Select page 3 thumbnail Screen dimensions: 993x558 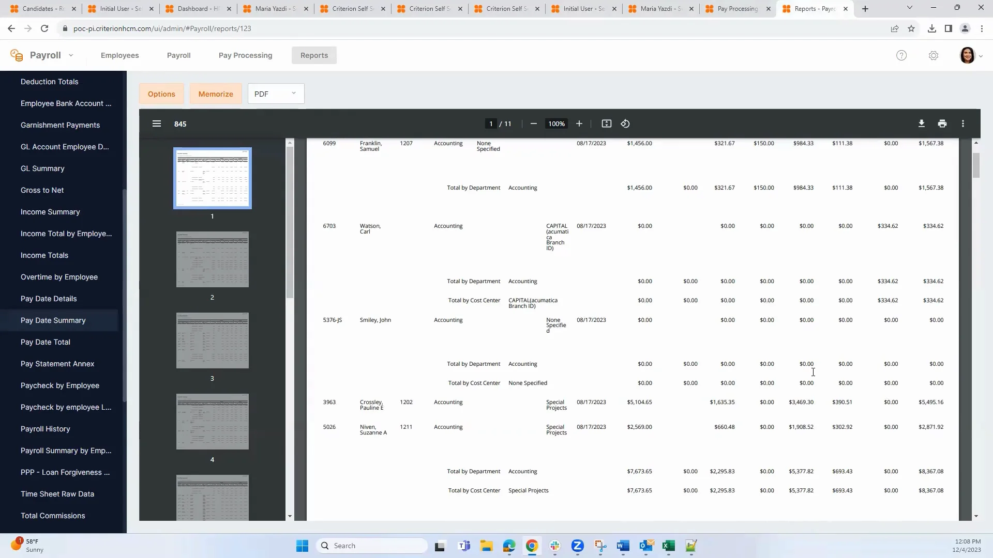[212, 340]
